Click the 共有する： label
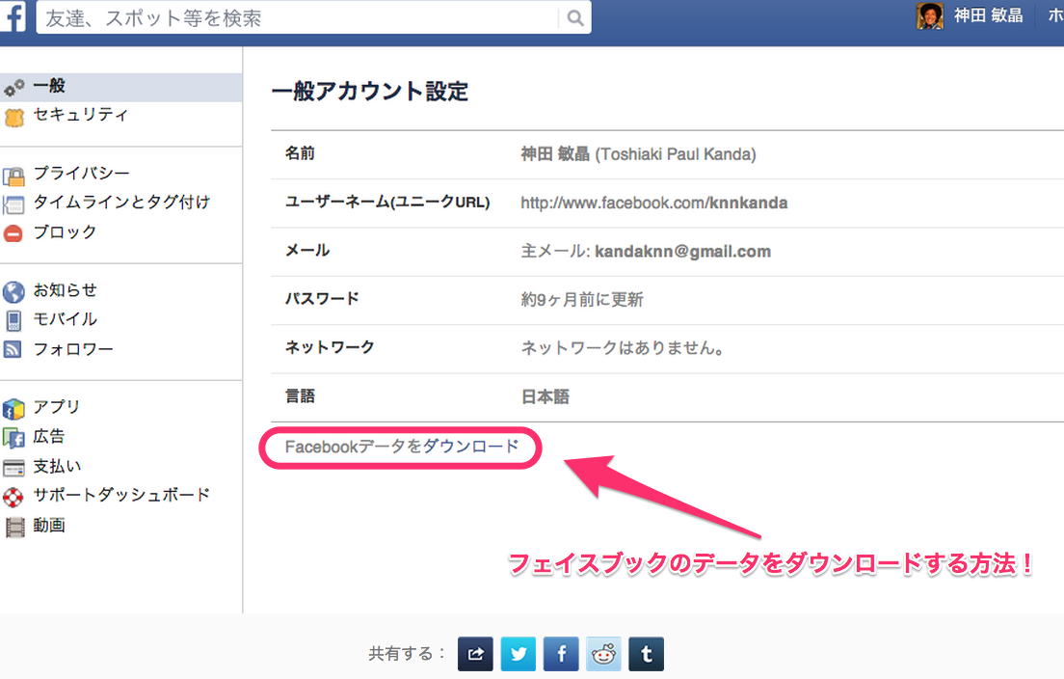 (407, 654)
